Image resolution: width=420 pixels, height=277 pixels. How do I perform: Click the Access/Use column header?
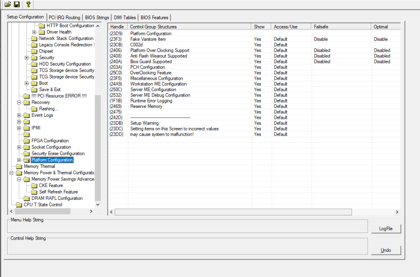(x=291, y=27)
